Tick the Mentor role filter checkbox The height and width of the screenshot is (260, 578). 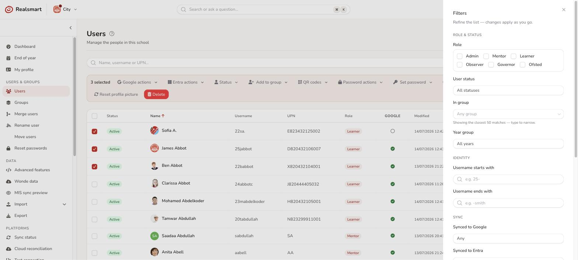point(486,56)
